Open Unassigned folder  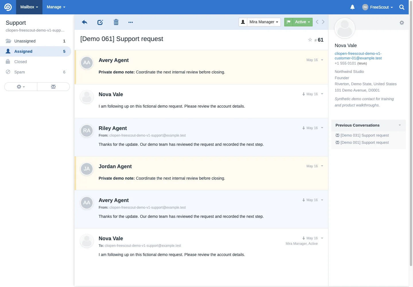coord(36,41)
